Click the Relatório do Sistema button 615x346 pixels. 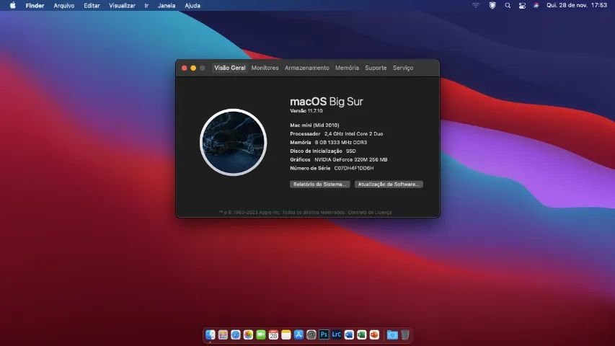pos(319,184)
